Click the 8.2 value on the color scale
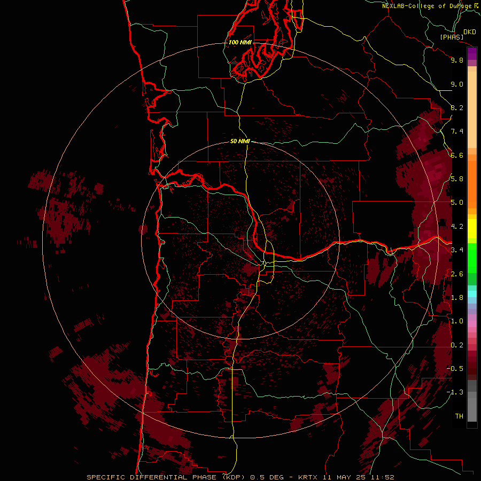Image resolution: width=481 pixels, height=481 pixels. [x=457, y=107]
